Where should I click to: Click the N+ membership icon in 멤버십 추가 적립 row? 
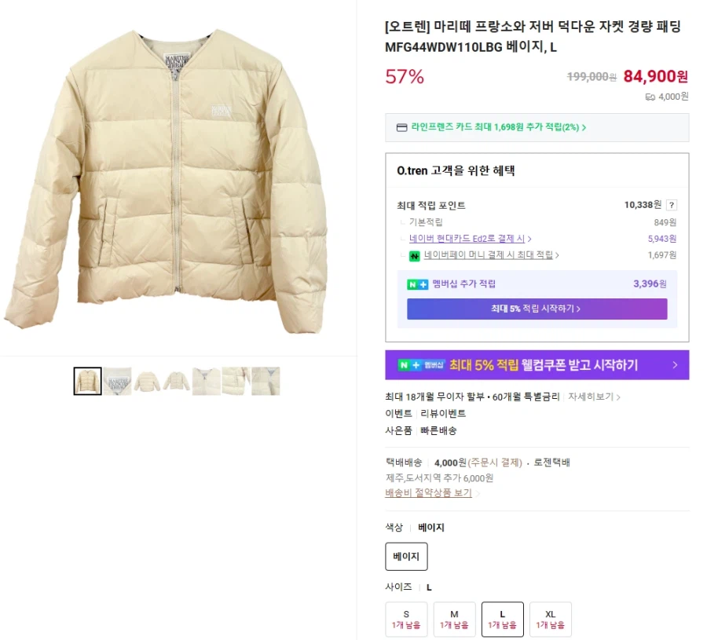pos(416,284)
